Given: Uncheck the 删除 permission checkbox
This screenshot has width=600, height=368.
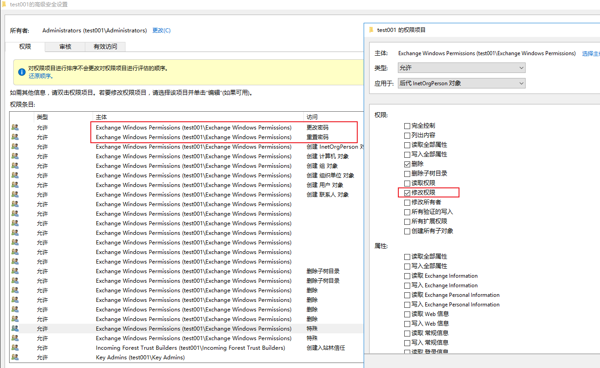Looking at the screenshot, I should (407, 164).
